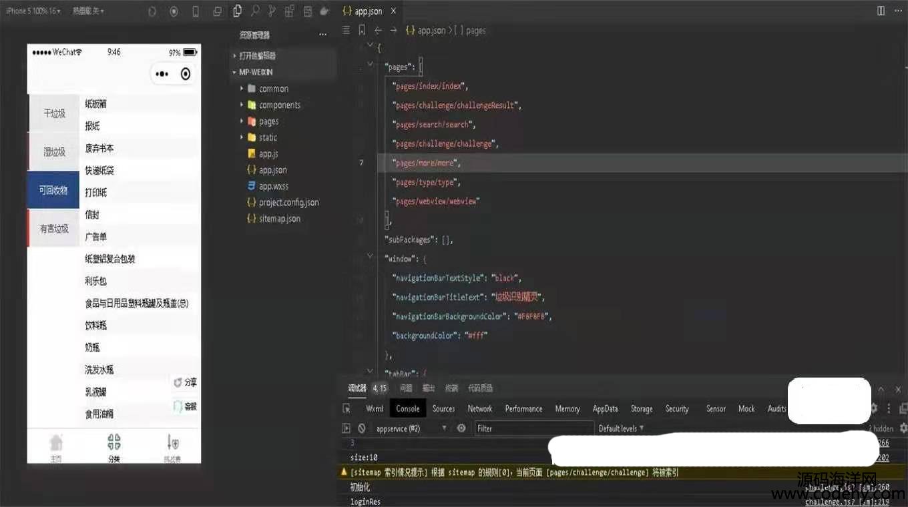Click the console settings gear beside hidden count

point(903,428)
